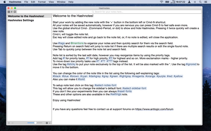Open Notification Center icon
This screenshot has width=211, height=131.
point(205,2)
